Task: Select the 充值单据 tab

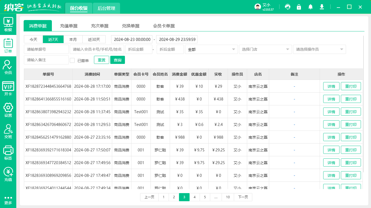Action: (69, 26)
